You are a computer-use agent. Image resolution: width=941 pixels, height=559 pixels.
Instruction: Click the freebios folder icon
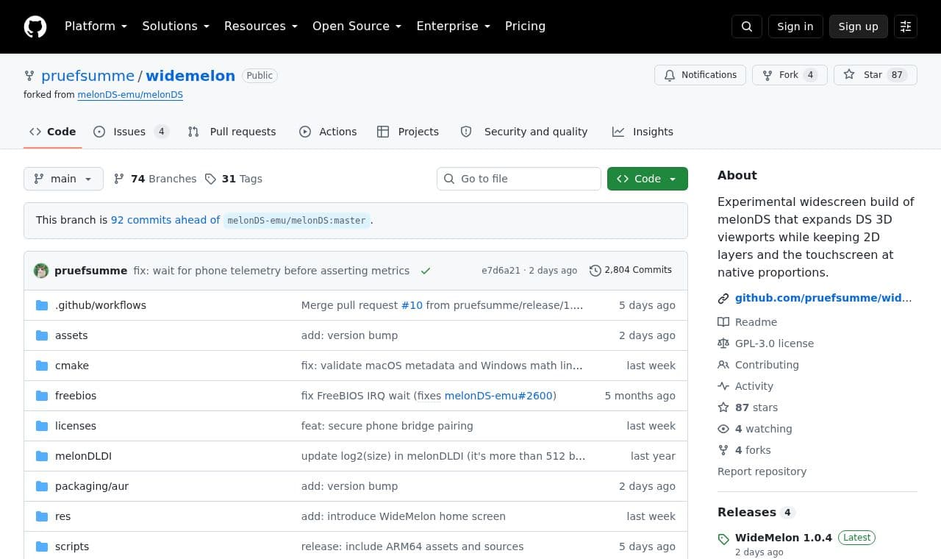coord(42,396)
